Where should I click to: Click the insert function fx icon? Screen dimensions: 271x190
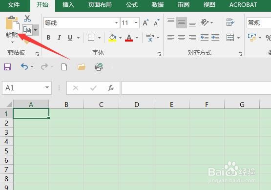111,88
